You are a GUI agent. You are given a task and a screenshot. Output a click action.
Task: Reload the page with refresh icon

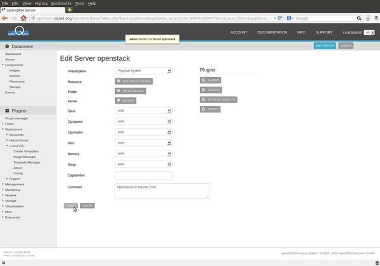280,18
